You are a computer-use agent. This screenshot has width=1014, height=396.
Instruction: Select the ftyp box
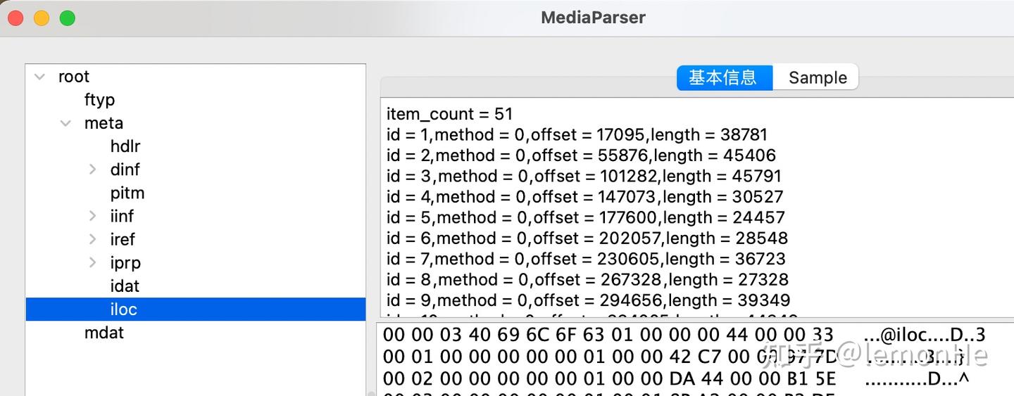tap(99, 100)
